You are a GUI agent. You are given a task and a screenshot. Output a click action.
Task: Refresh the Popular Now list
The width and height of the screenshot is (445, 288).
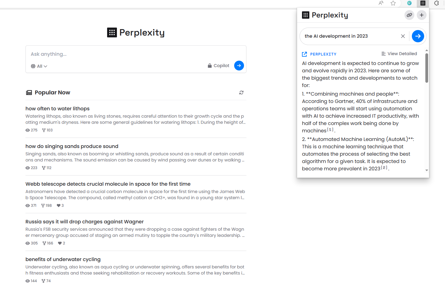[242, 93]
